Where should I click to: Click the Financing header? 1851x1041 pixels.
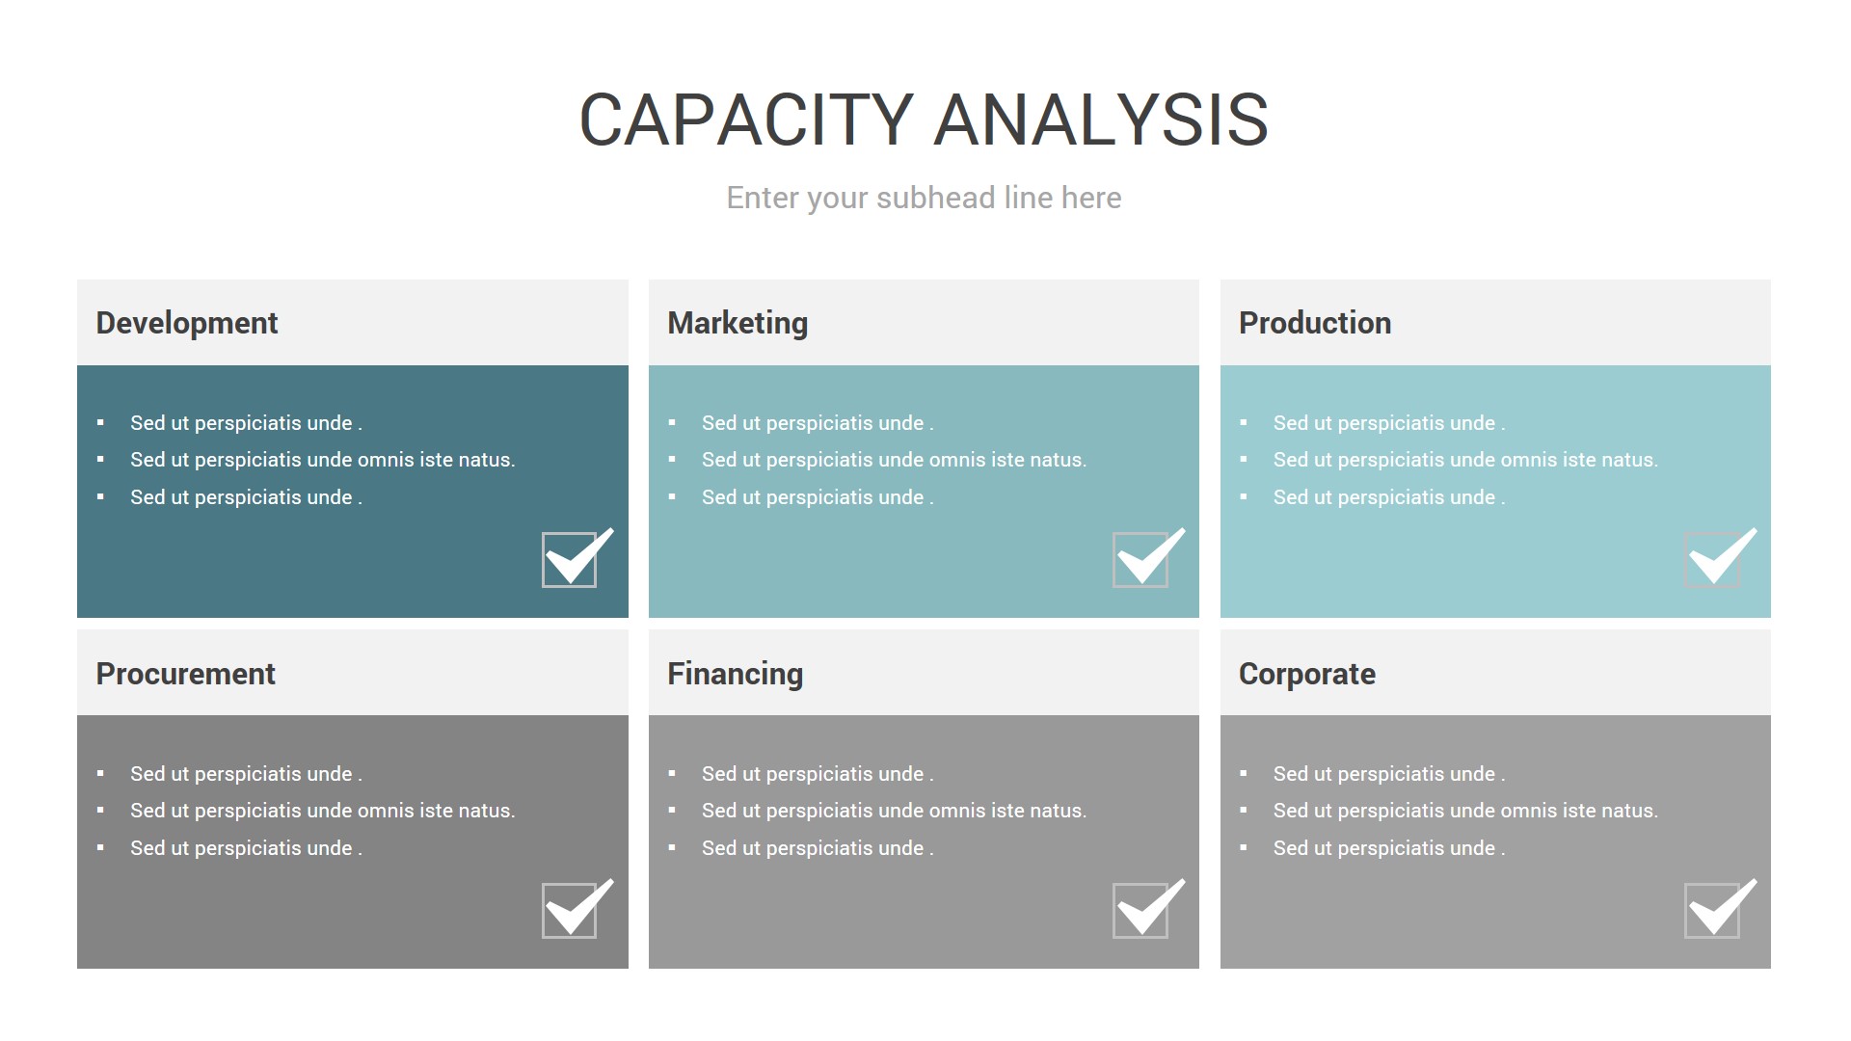[735, 674]
